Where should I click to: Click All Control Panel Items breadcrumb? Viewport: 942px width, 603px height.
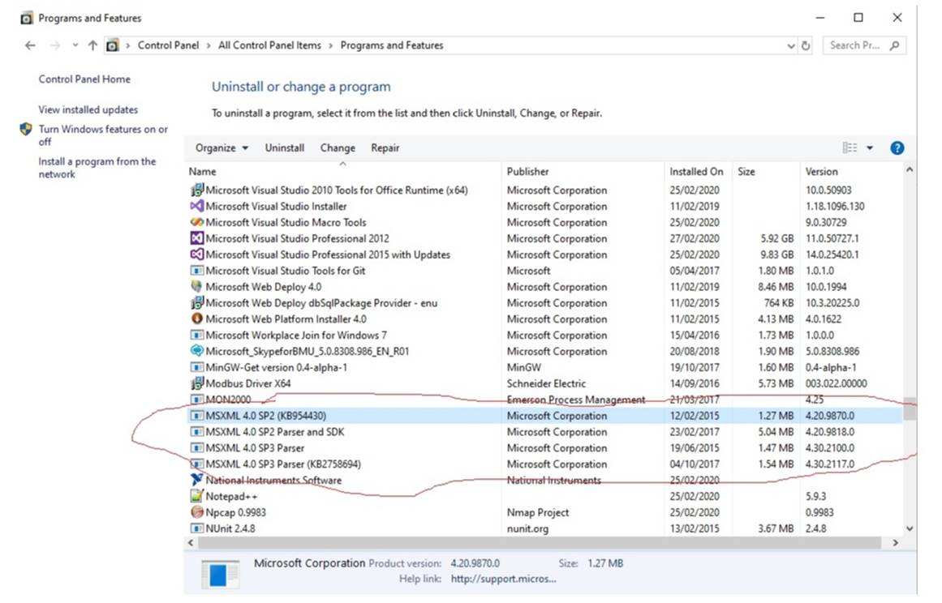tap(269, 45)
